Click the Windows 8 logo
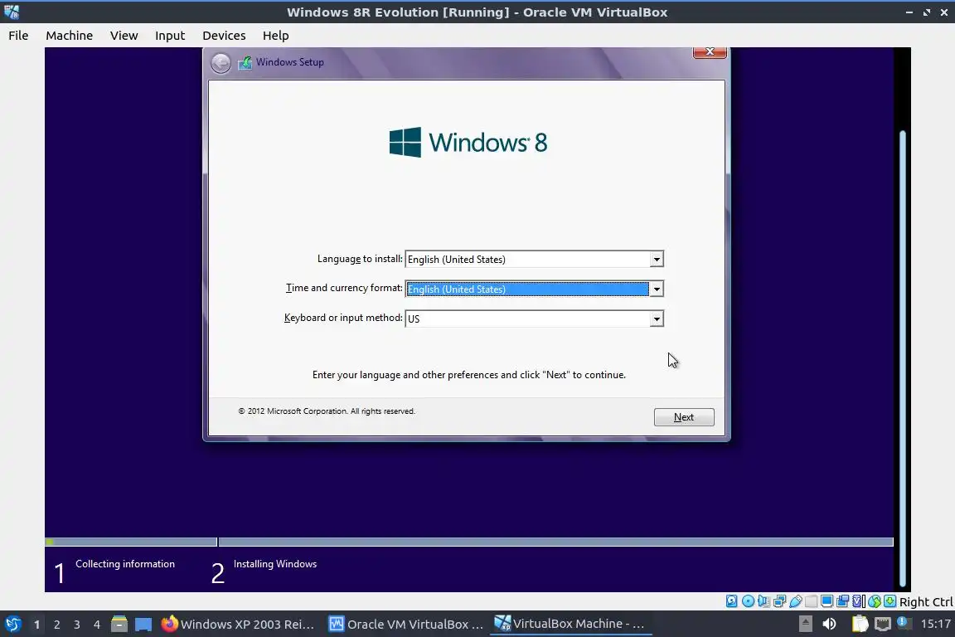The width and height of the screenshot is (955, 637). coord(468,143)
